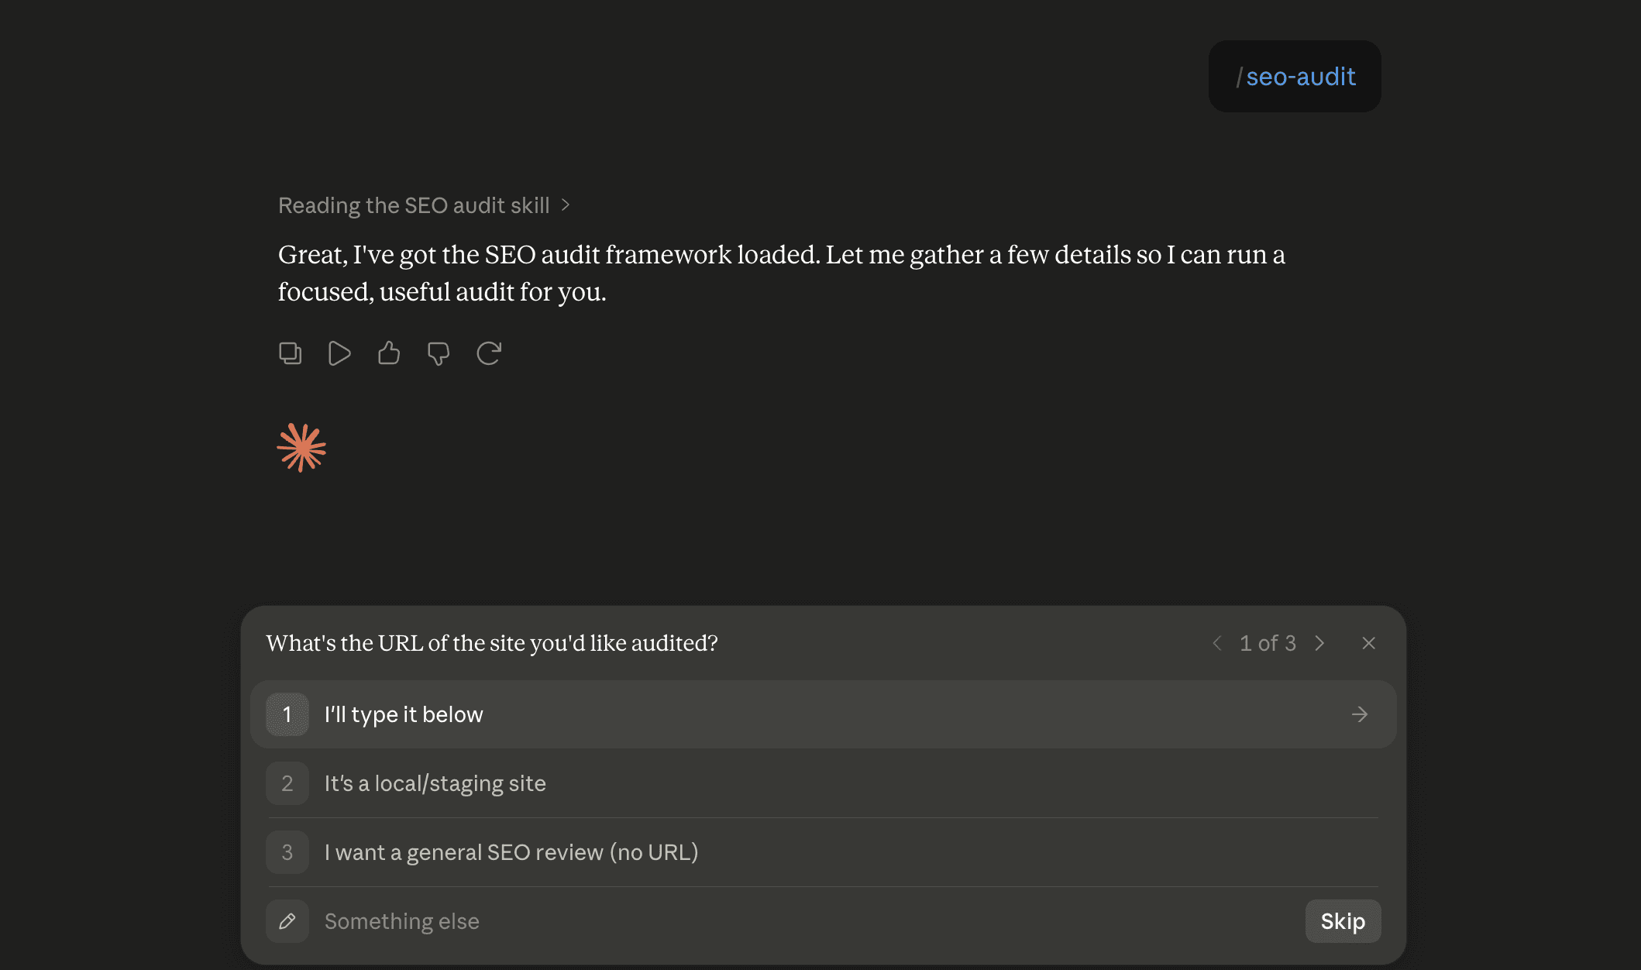Go to the previous question with the left chevron
The image size is (1641, 970).
(x=1217, y=643)
